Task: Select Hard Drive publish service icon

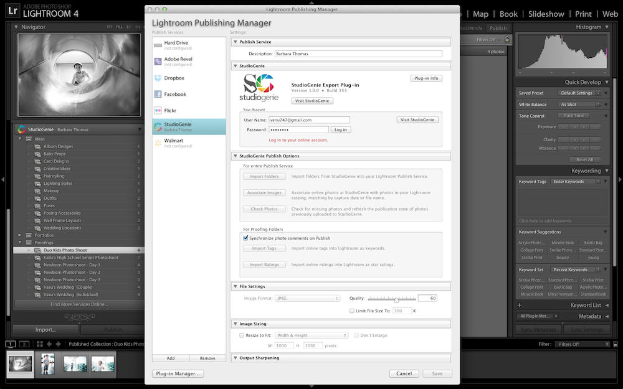Action: (158, 45)
